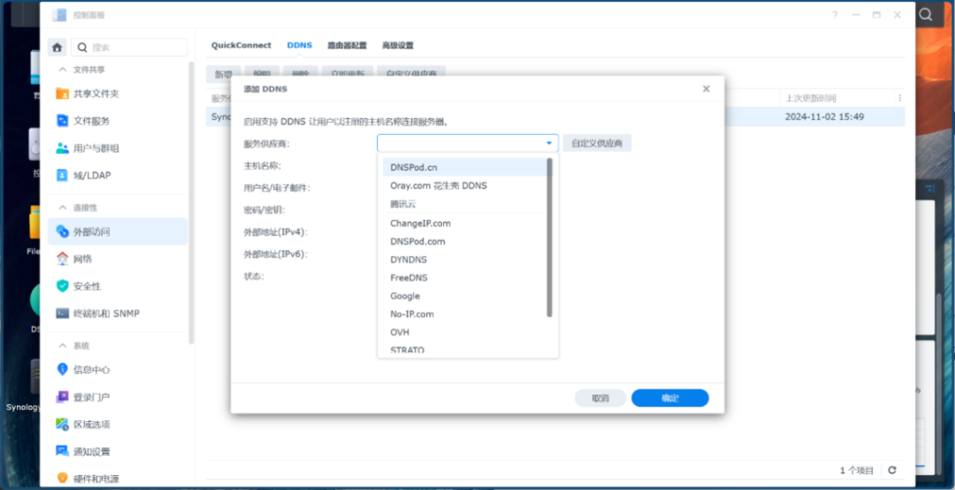Click the desktop search magnifier icon
Viewport: 955px width, 490px height.
926,15
